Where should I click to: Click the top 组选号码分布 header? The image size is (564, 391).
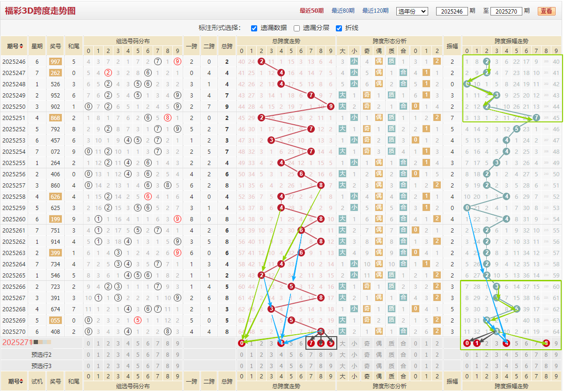tap(133, 41)
